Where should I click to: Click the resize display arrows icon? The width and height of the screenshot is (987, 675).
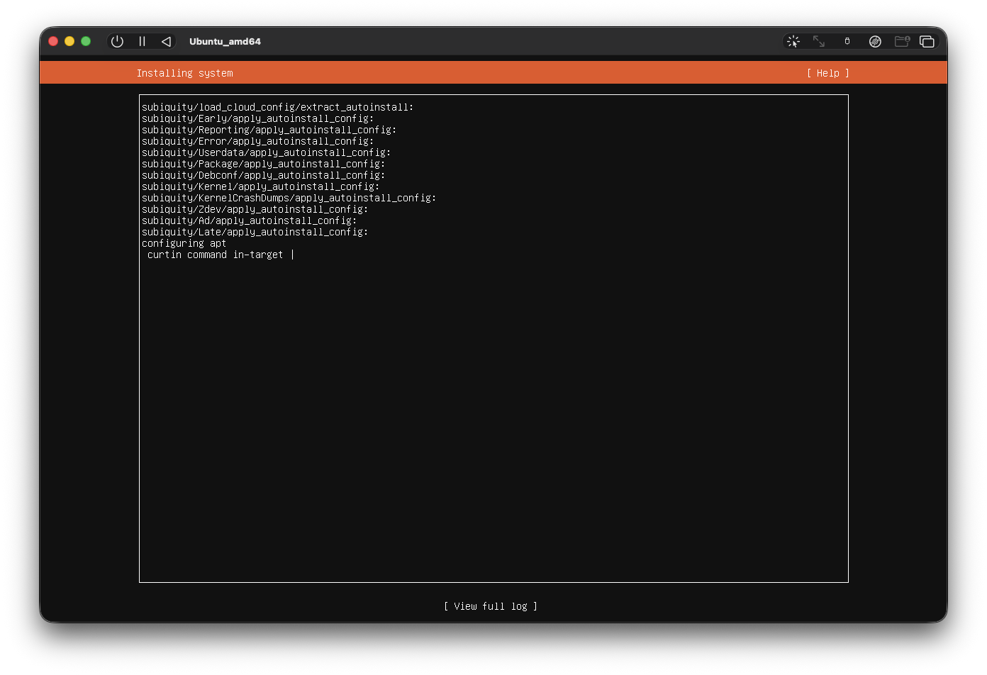tap(819, 41)
